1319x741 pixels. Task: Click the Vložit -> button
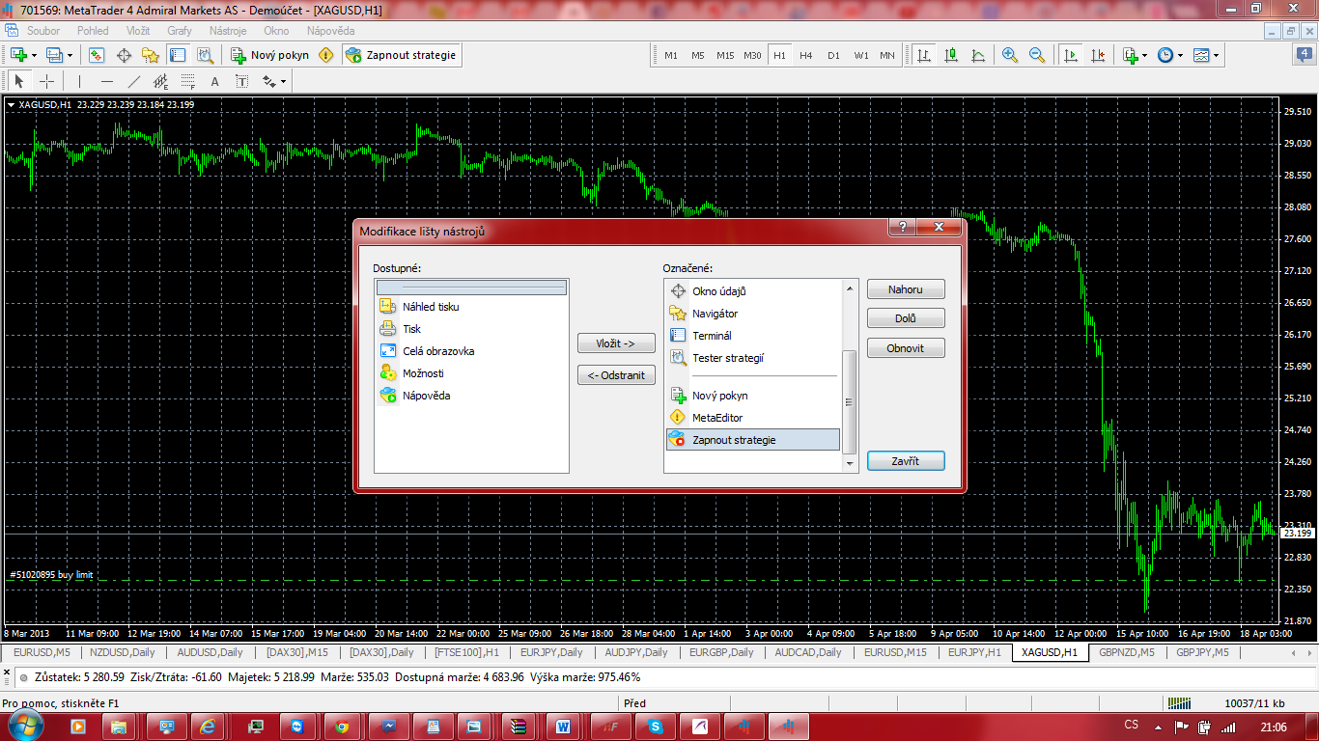tap(616, 343)
